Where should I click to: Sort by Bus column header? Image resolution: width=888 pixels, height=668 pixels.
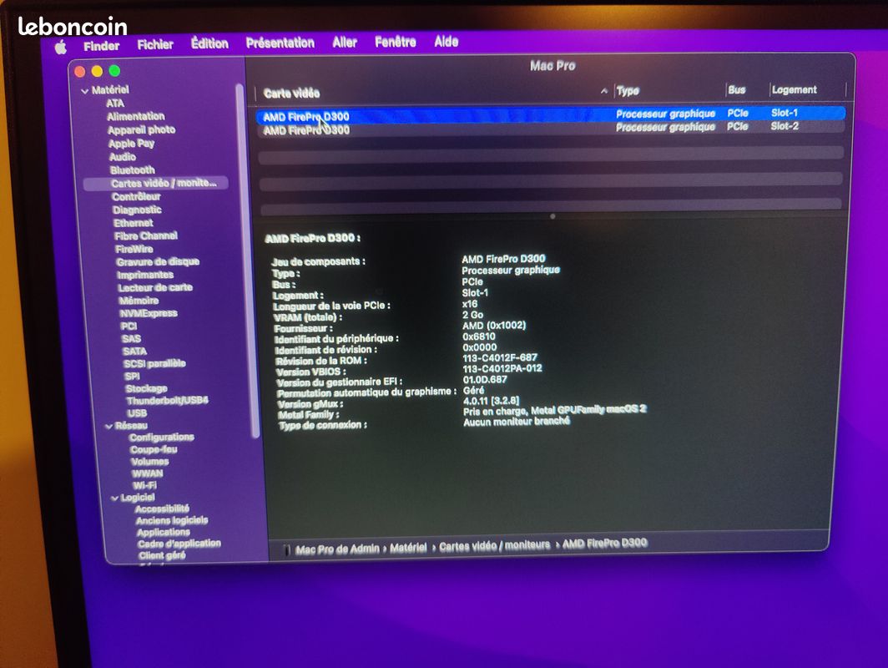click(x=736, y=89)
